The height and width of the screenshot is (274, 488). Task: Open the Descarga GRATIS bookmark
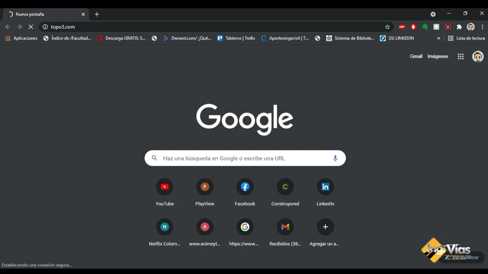[122, 38]
